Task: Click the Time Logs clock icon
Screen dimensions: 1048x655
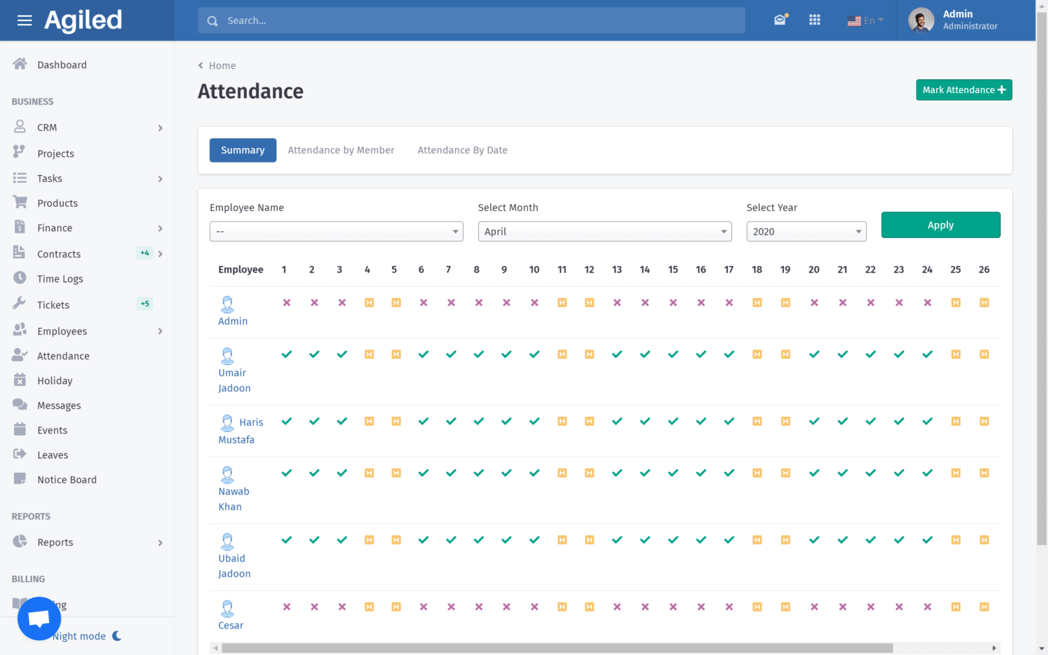Action: click(x=20, y=278)
